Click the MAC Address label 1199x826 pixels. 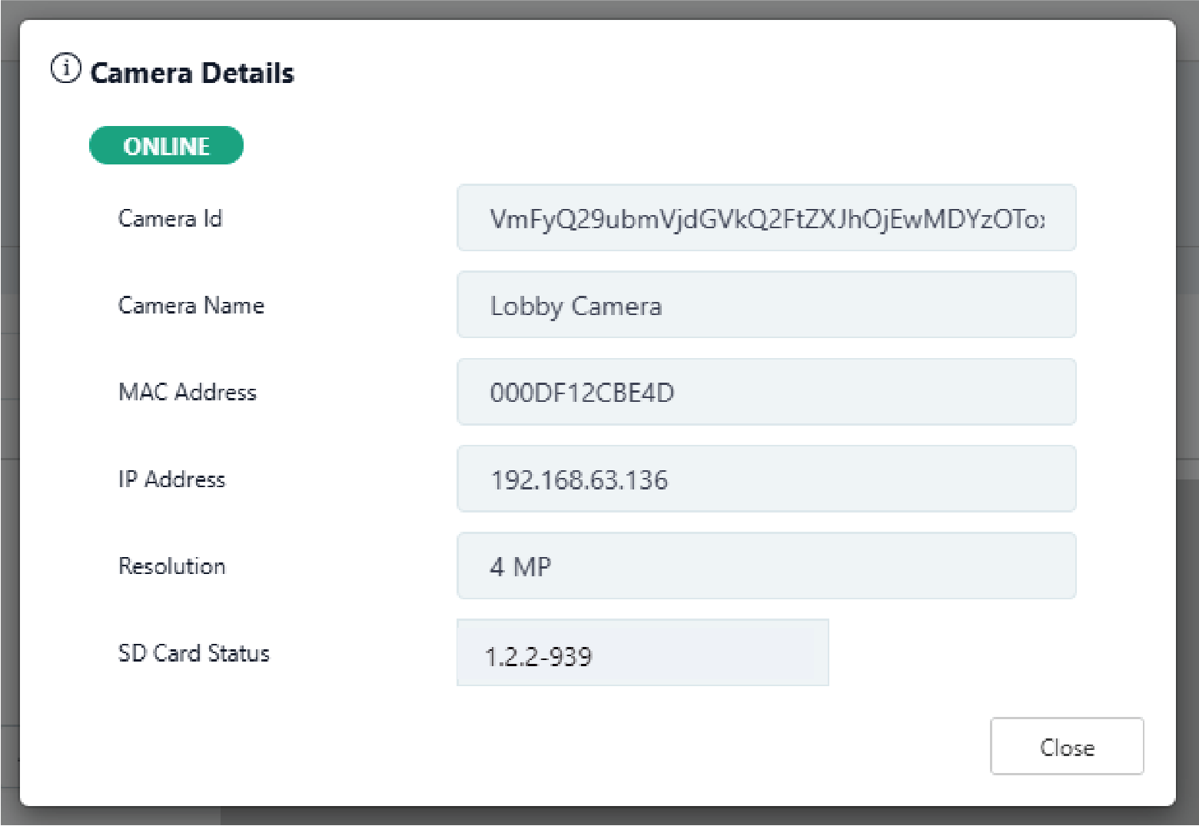[187, 393]
